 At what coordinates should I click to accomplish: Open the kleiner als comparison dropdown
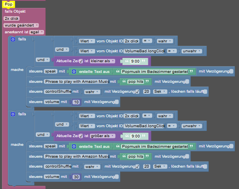(103, 61)
